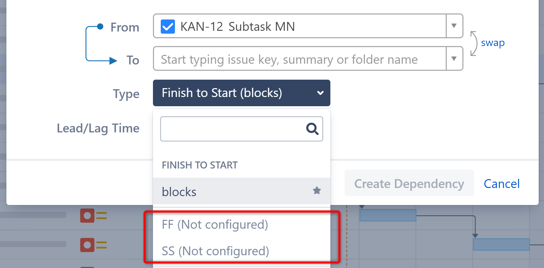Click the blue Gantt bar near the top
The image size is (544, 268).
point(388,214)
